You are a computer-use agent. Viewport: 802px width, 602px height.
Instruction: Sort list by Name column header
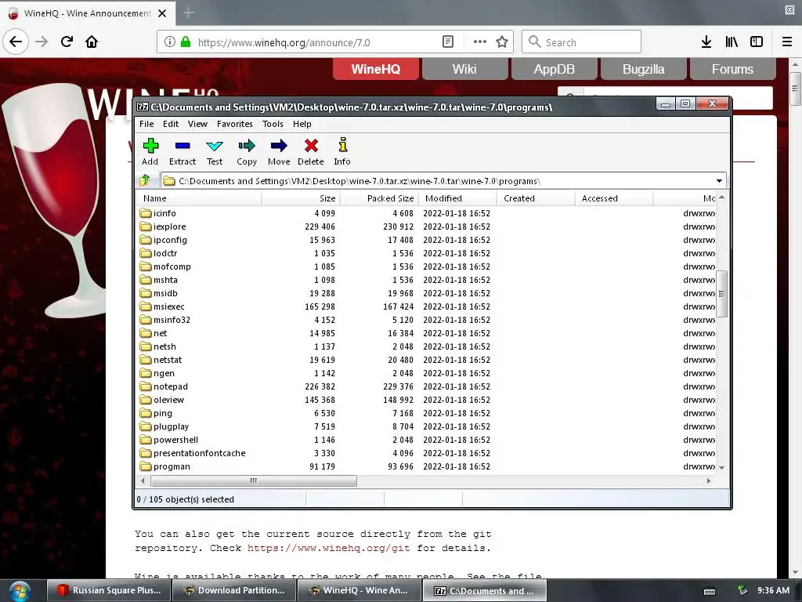click(x=198, y=198)
